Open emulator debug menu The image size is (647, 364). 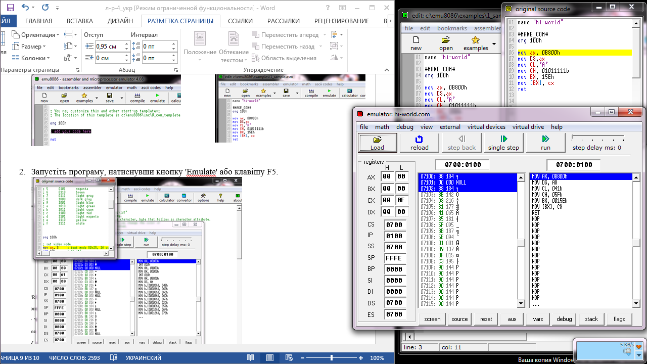click(405, 127)
